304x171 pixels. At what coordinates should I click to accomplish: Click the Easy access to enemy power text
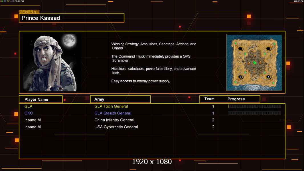[x=141, y=81]
